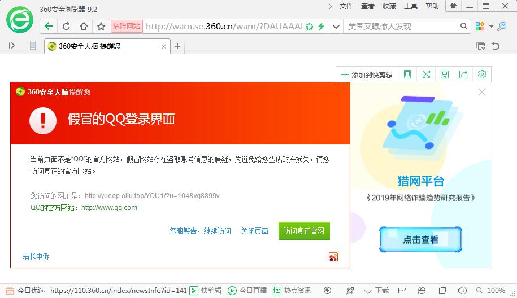Click the search box with 美国又曝惊人发现

(401, 27)
